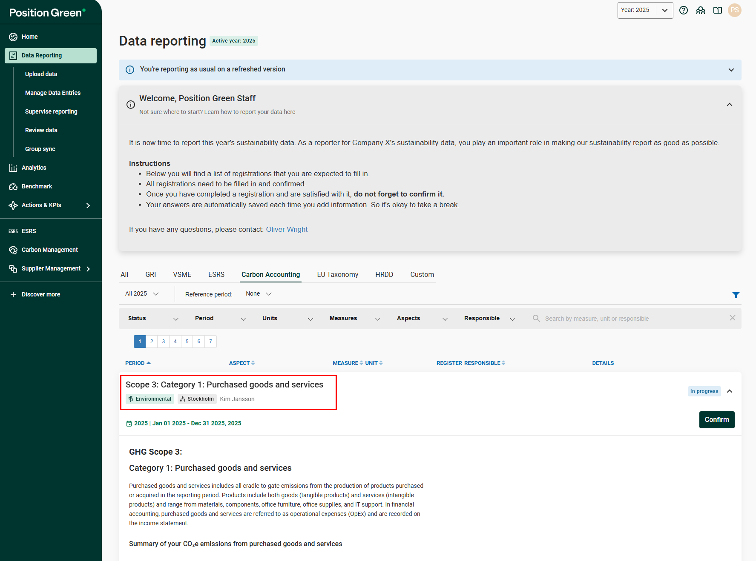Open the PS user avatar menu
The width and height of the screenshot is (756, 561).
735,10
